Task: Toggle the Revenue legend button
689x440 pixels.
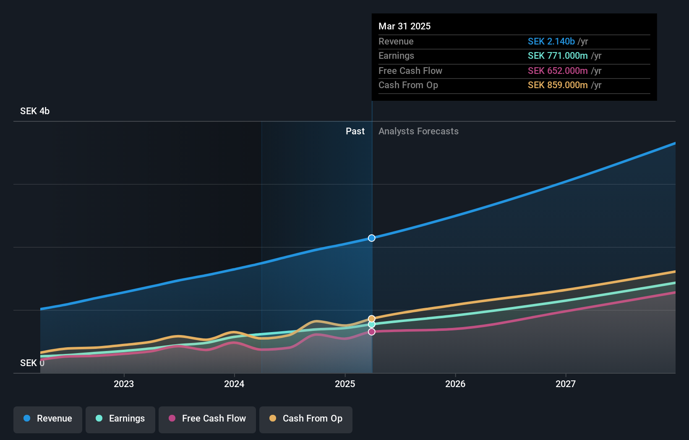Action: point(48,419)
